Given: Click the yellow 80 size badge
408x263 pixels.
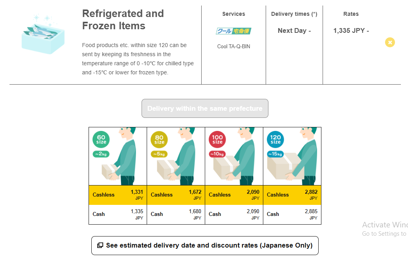Looking at the screenshot, I should [x=159, y=139].
